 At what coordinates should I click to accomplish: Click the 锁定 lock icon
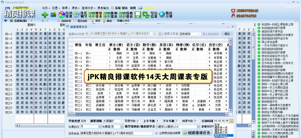(93, 21)
